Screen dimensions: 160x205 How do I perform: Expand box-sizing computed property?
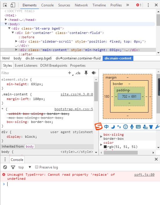click(101, 137)
